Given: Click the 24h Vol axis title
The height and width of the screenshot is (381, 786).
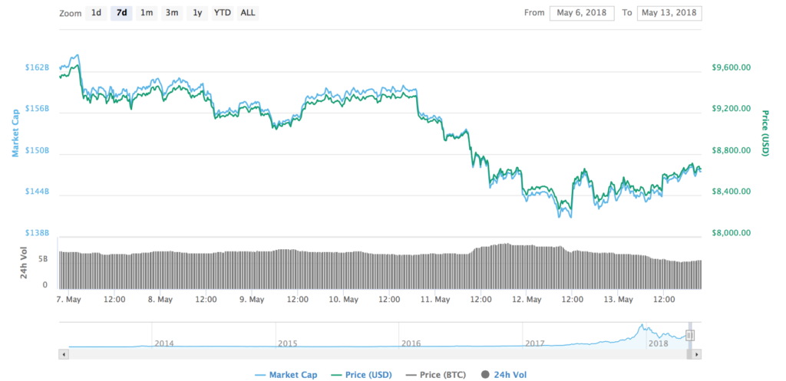Looking at the screenshot, I should (x=24, y=264).
